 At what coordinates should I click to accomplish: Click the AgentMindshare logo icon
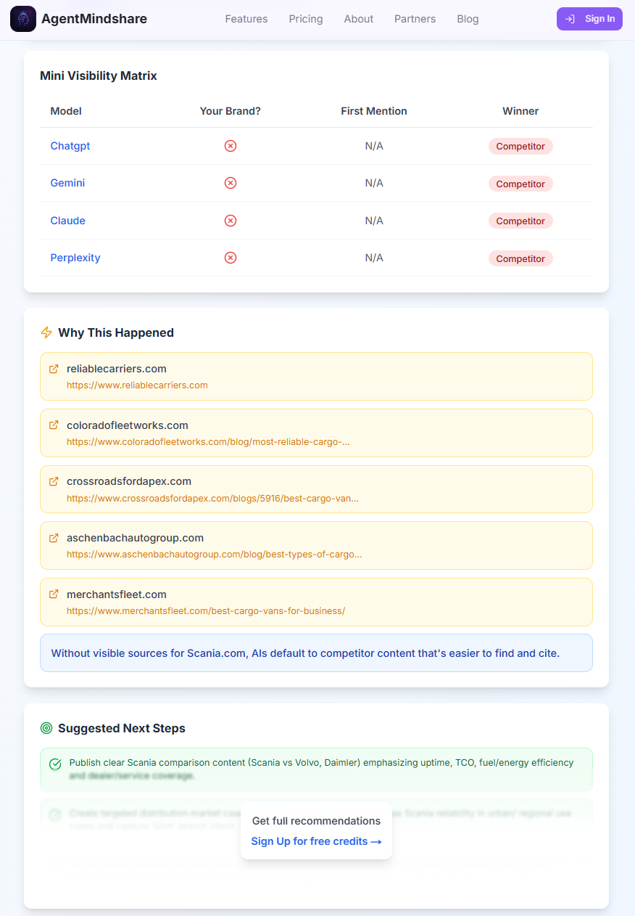pyautogui.click(x=23, y=19)
